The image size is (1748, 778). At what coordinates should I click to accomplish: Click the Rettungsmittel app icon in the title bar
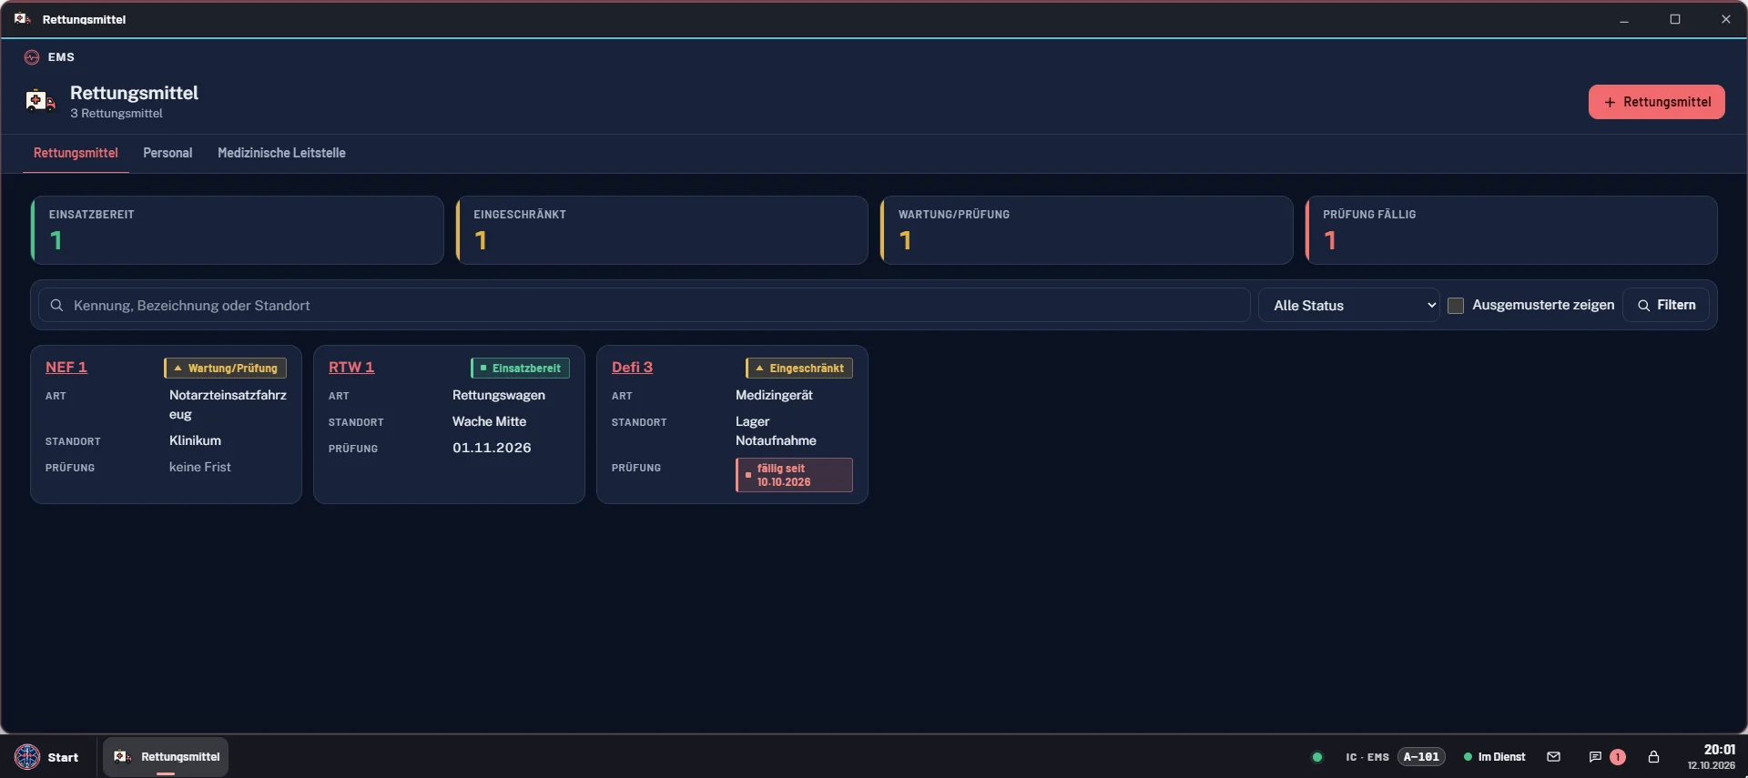pos(23,19)
